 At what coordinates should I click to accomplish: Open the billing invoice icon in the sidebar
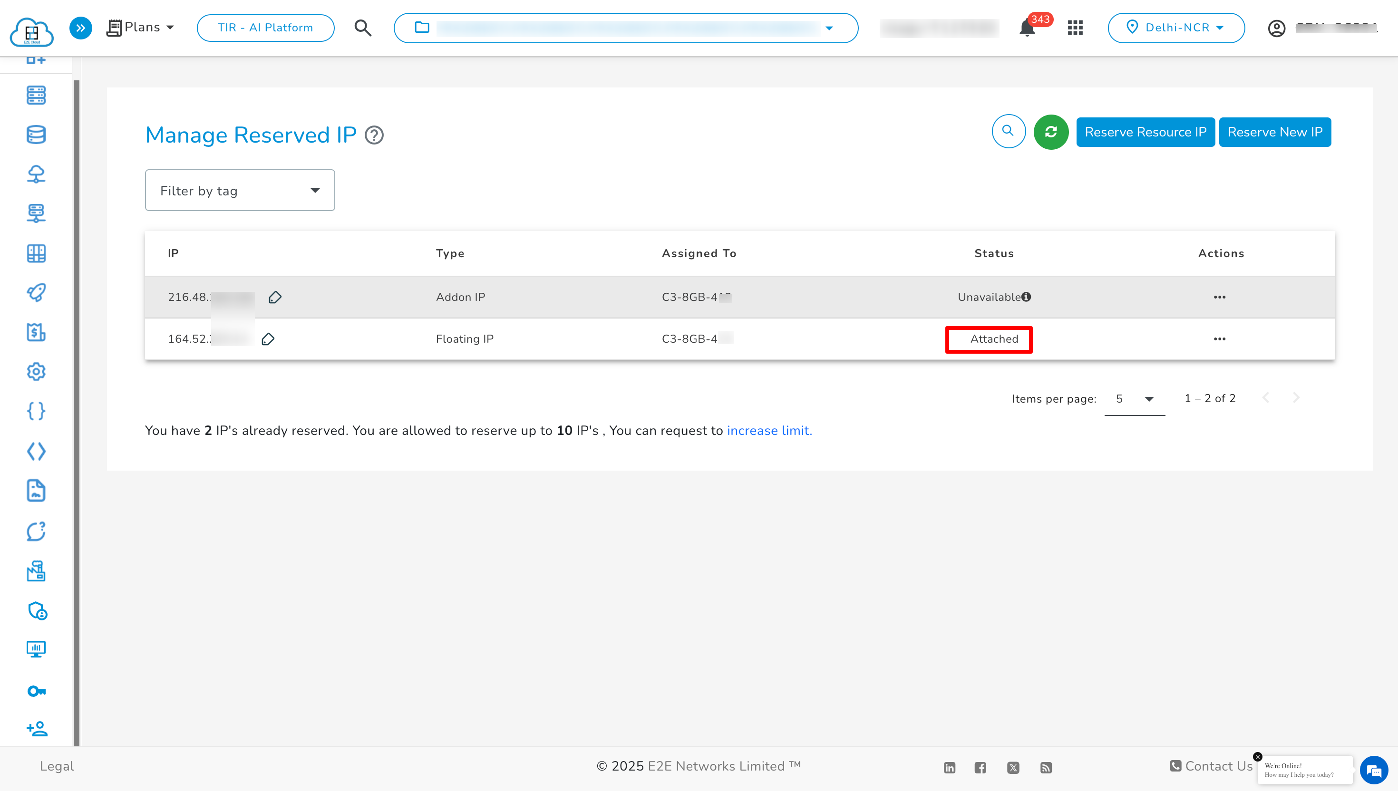click(36, 332)
